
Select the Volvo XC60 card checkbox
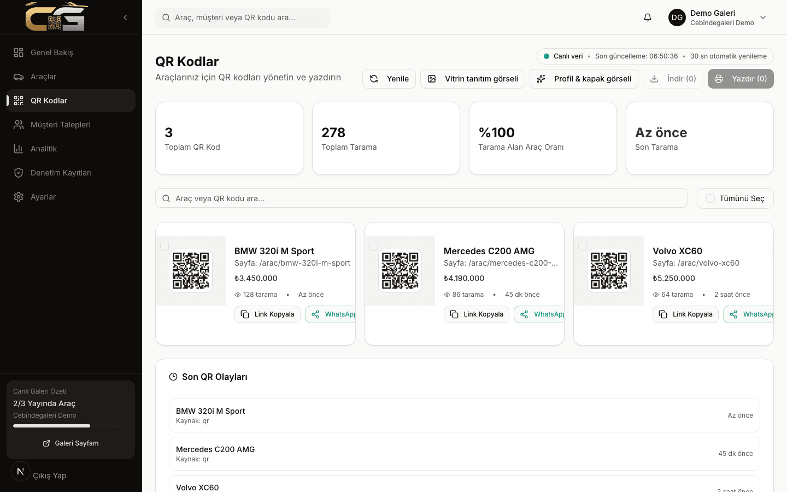point(583,246)
